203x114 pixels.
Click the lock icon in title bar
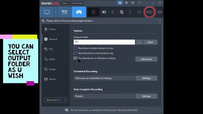120,3
